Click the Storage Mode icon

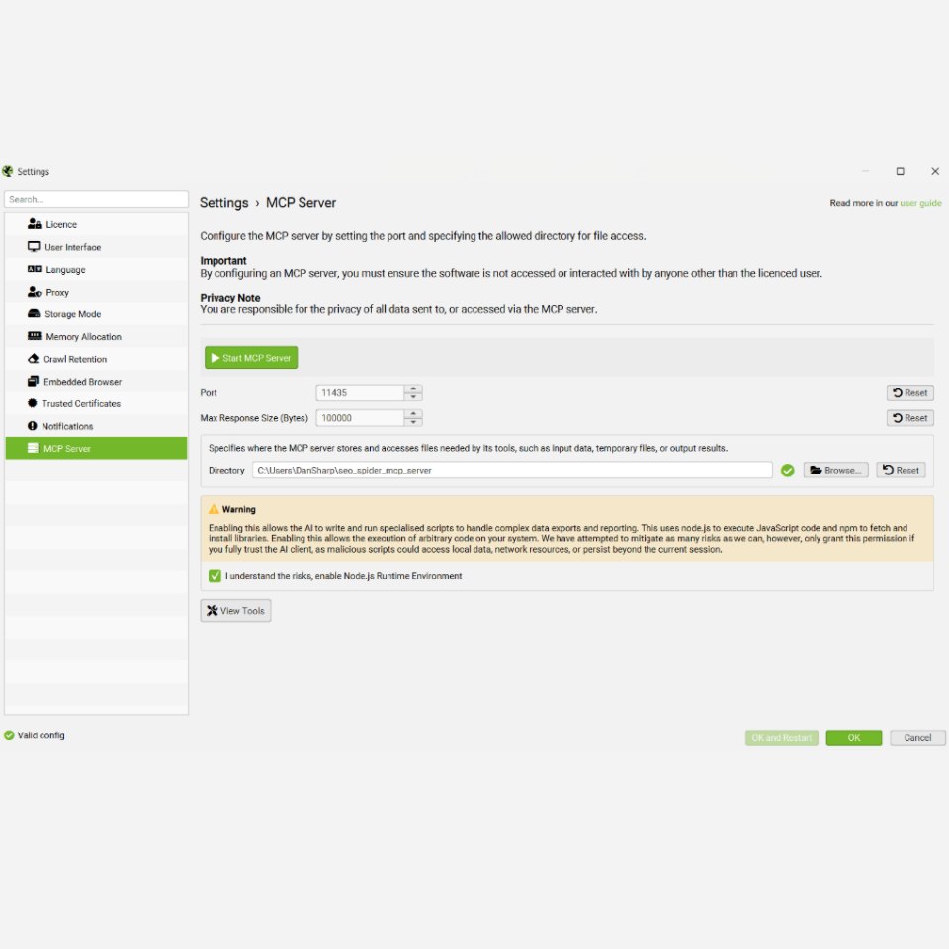tap(34, 313)
